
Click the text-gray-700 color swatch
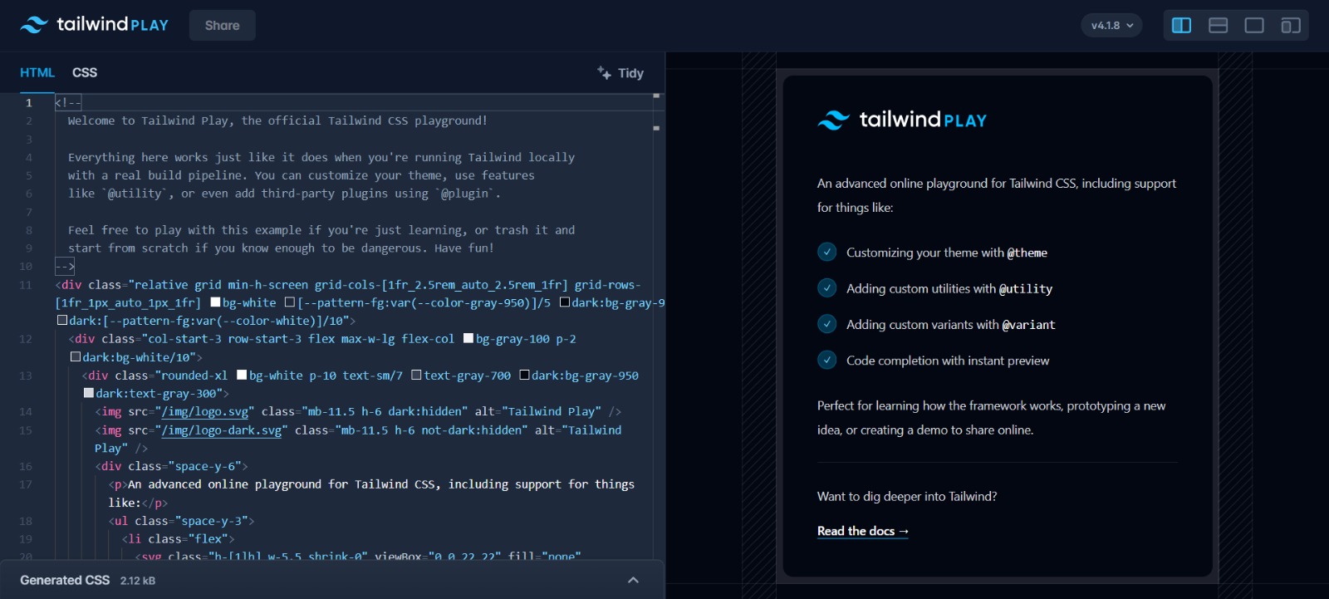pyautogui.click(x=417, y=375)
